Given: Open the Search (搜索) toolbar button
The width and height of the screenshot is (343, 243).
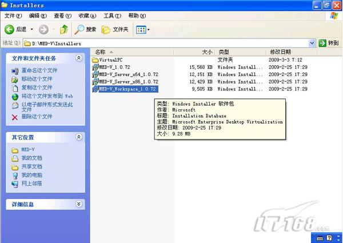Looking at the screenshot, I should click(85, 29).
